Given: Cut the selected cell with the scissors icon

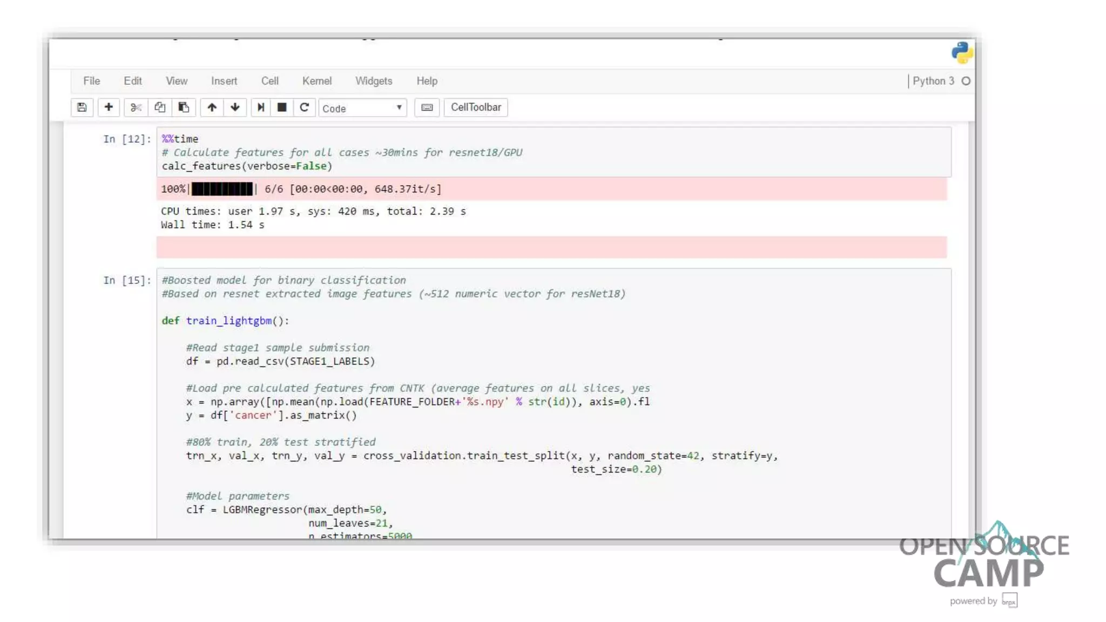Looking at the screenshot, I should click(136, 107).
